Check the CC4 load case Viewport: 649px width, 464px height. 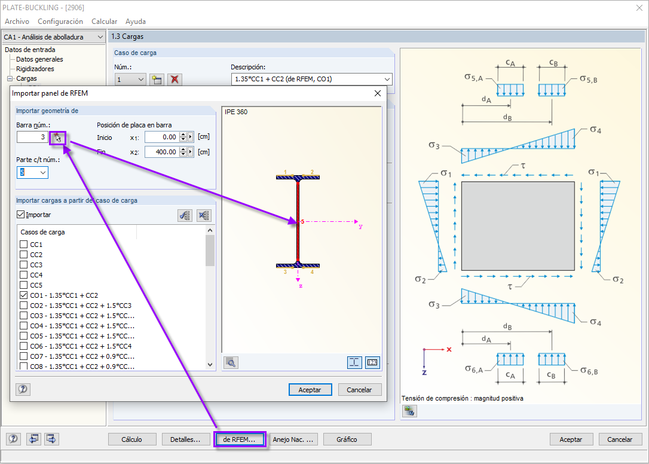[23, 275]
